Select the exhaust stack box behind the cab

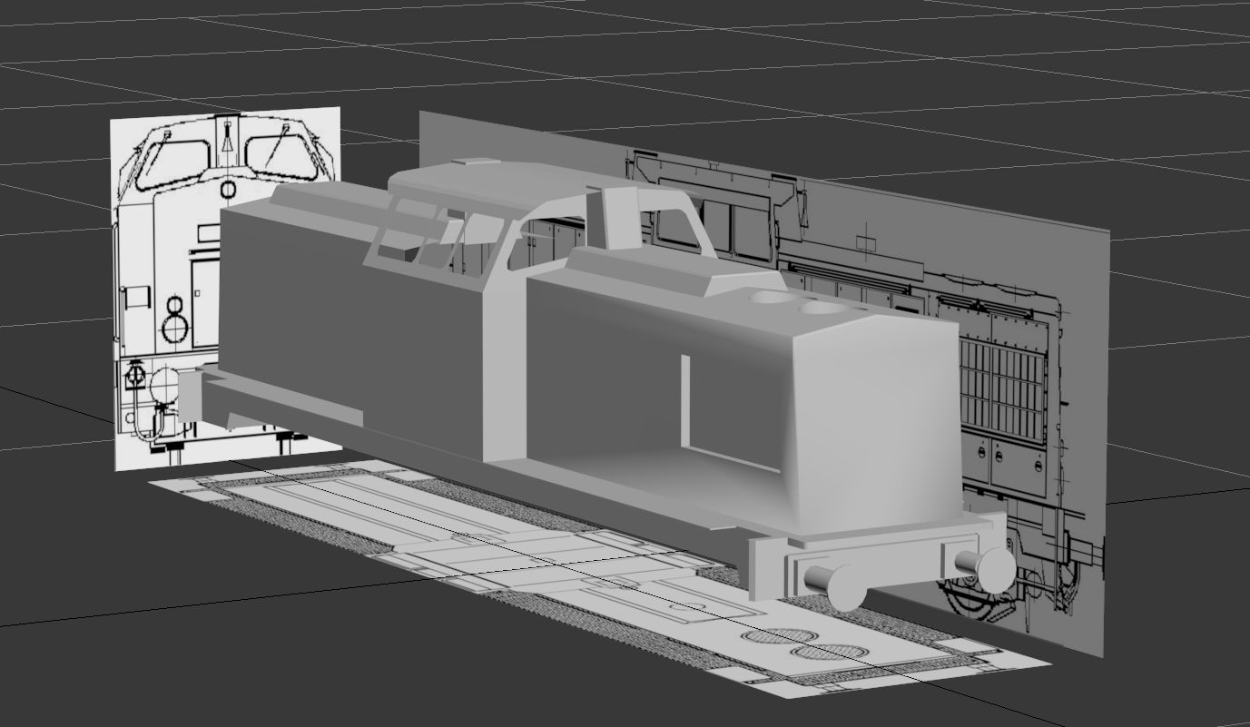pos(617,216)
